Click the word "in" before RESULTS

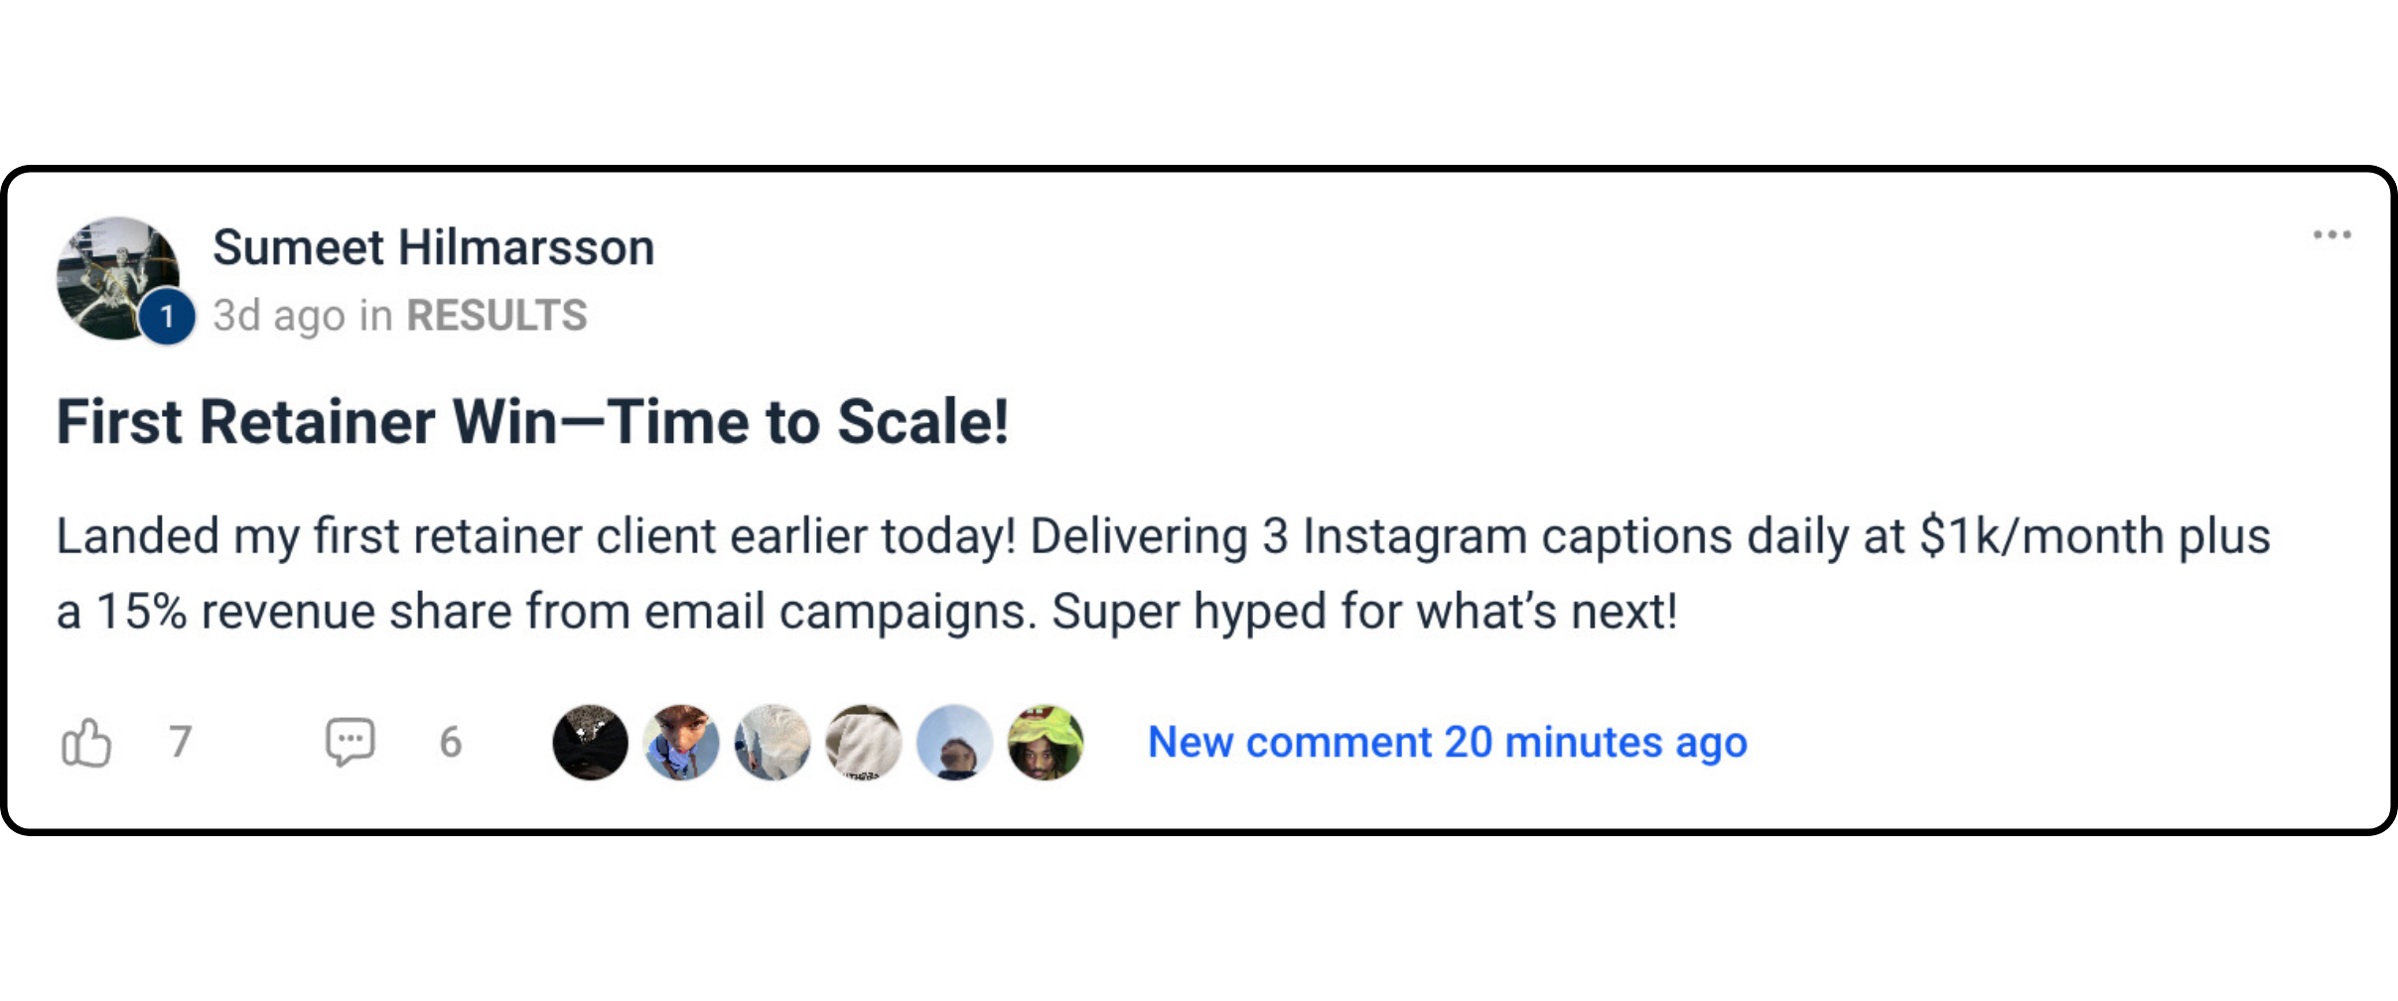tap(375, 316)
